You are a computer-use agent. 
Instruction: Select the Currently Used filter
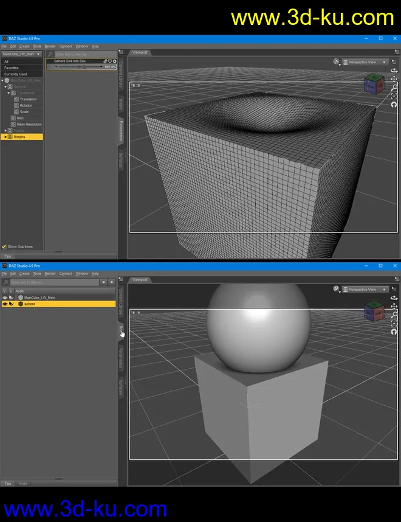[15, 74]
